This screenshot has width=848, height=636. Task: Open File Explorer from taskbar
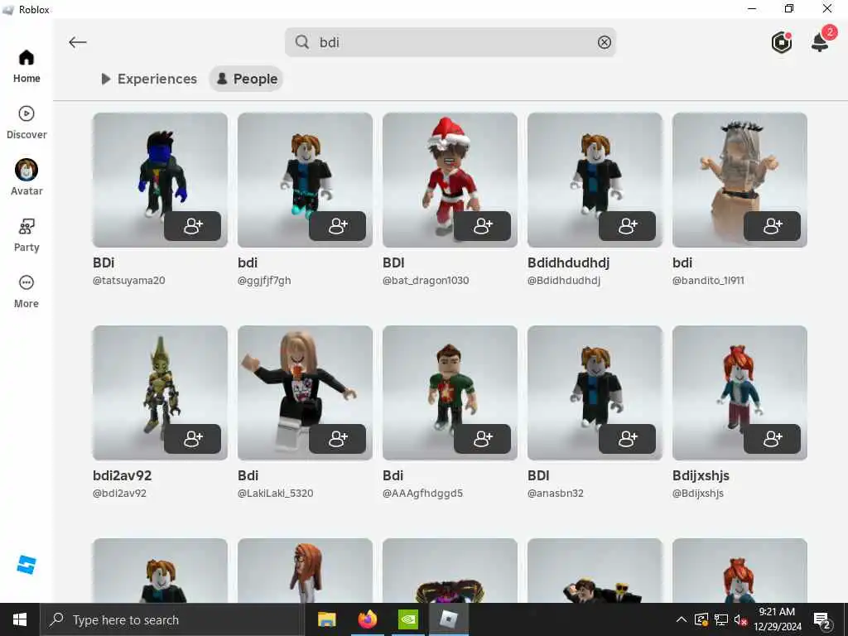coord(326,619)
